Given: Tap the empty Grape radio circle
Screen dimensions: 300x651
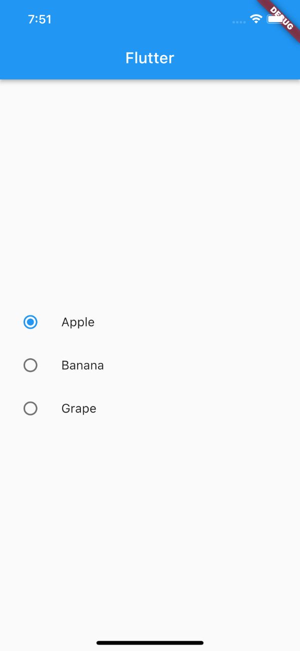Looking at the screenshot, I should 30,408.
